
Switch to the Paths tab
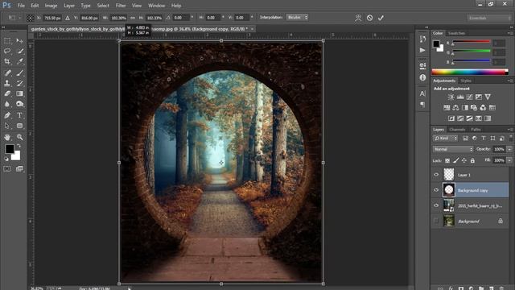(476, 130)
